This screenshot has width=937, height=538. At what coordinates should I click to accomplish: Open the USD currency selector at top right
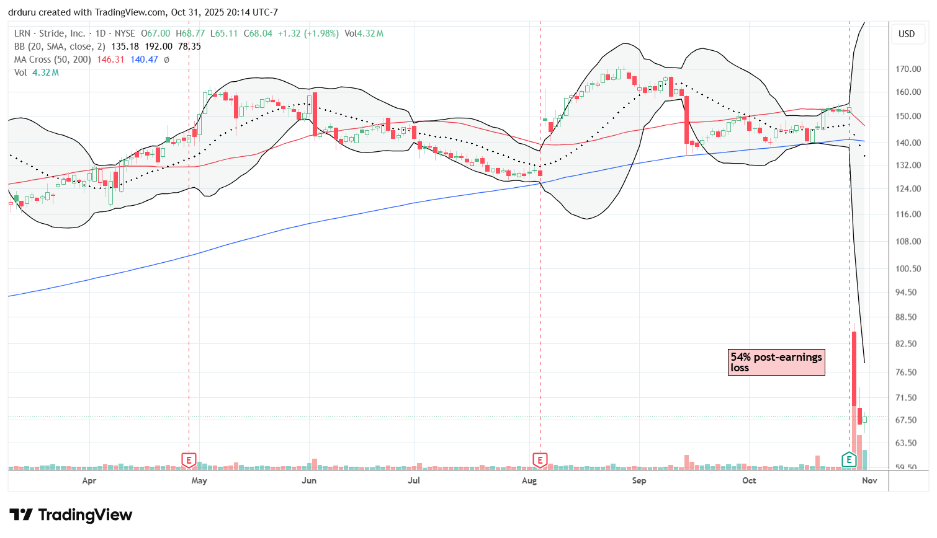(908, 34)
